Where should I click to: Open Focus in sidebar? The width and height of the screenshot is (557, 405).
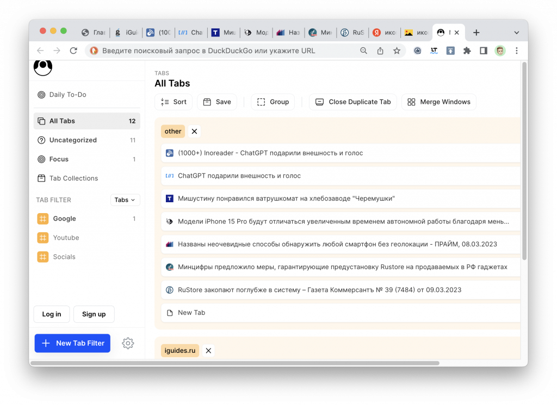[87, 159]
